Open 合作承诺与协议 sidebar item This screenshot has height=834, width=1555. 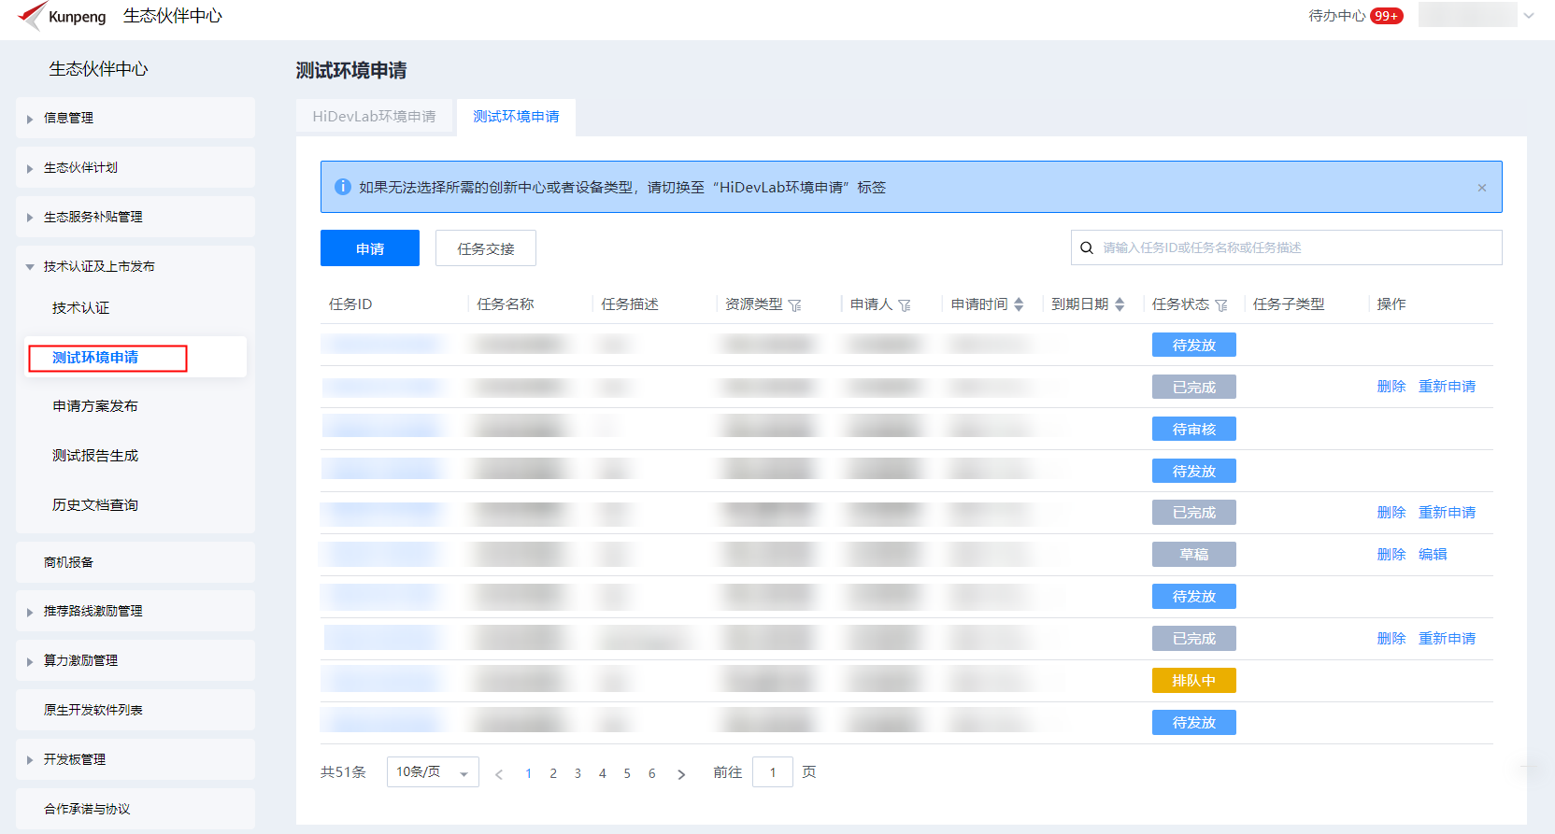point(136,809)
